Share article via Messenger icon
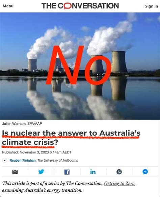Image resolution: width=160 pixels, height=197 pixels. [x=145, y=172]
